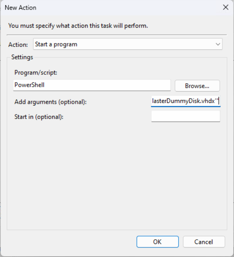Click the Settings group box label

[x=22, y=57]
